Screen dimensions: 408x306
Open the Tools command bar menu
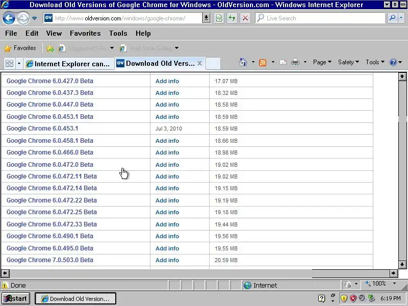pyautogui.click(x=375, y=62)
